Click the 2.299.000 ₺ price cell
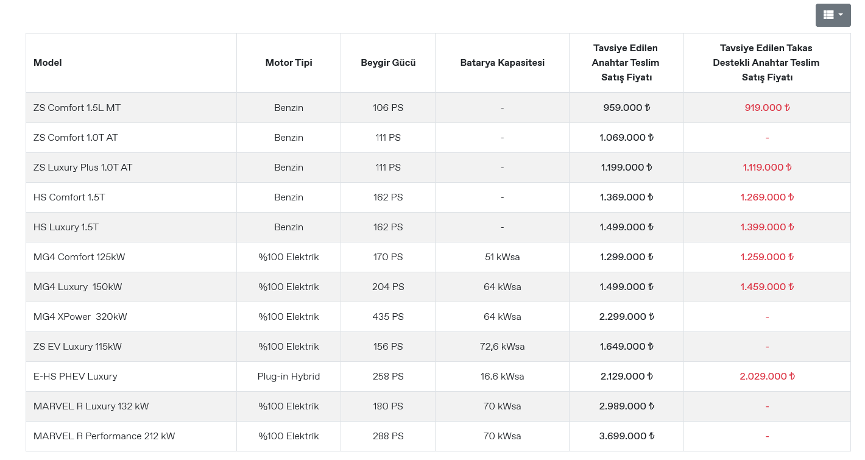The width and height of the screenshot is (865, 460). pos(627,317)
